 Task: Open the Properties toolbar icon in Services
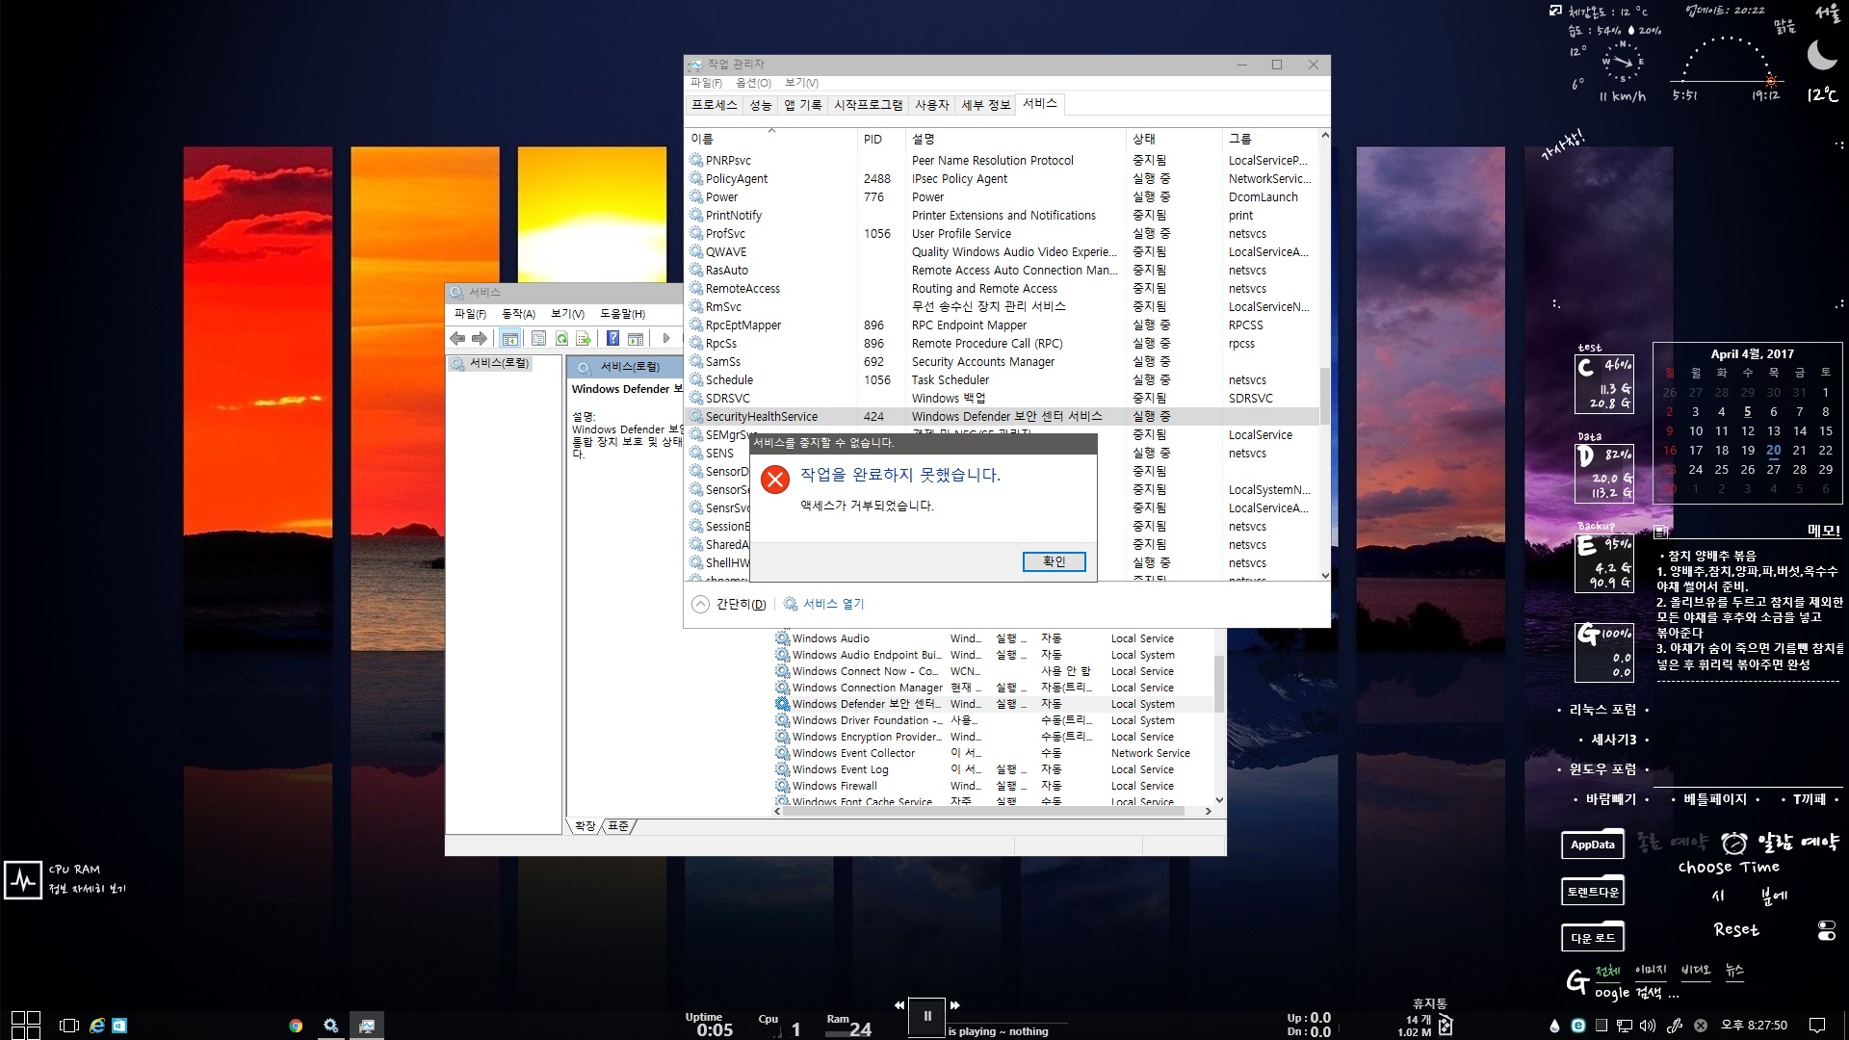coord(538,338)
